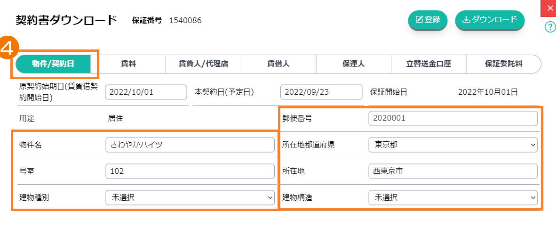Click the 本契約日(予定日) date field
Screen dimensions: 556x228
pos(321,92)
